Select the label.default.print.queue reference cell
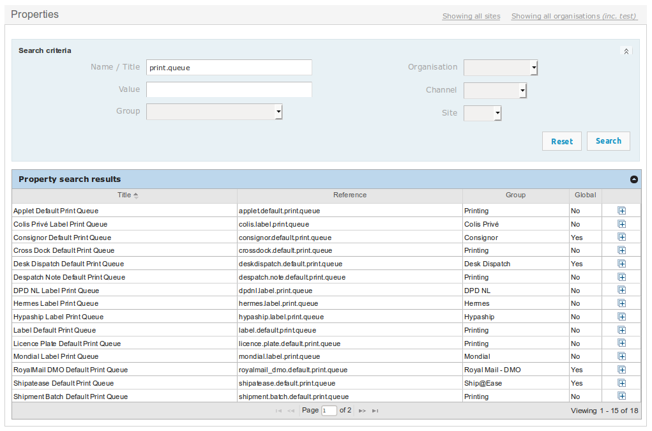 350,330
